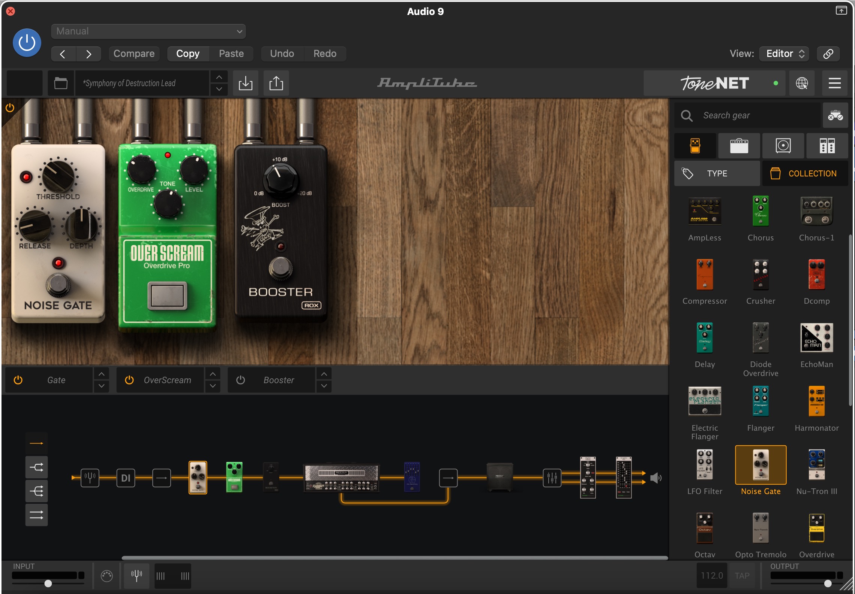Open the ToneNET panel
Viewport: 855px width, 594px height.
tap(715, 83)
